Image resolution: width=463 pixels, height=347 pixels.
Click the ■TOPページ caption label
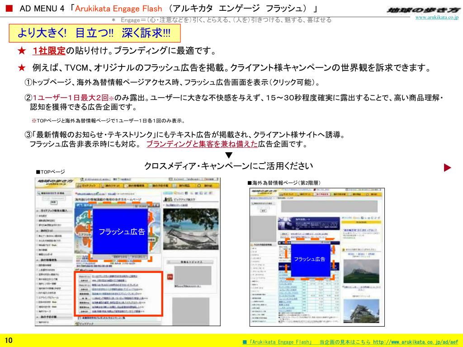50,172
